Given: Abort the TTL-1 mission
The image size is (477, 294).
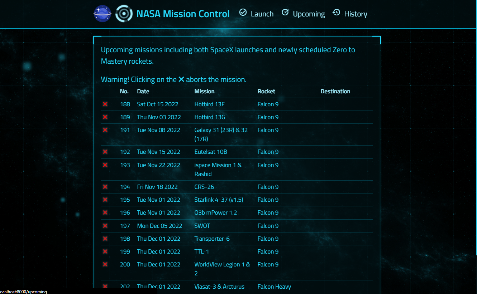Looking at the screenshot, I should 105,251.
